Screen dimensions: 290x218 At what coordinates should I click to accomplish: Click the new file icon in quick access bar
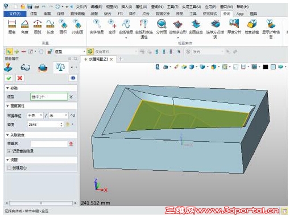(x=16, y=7)
